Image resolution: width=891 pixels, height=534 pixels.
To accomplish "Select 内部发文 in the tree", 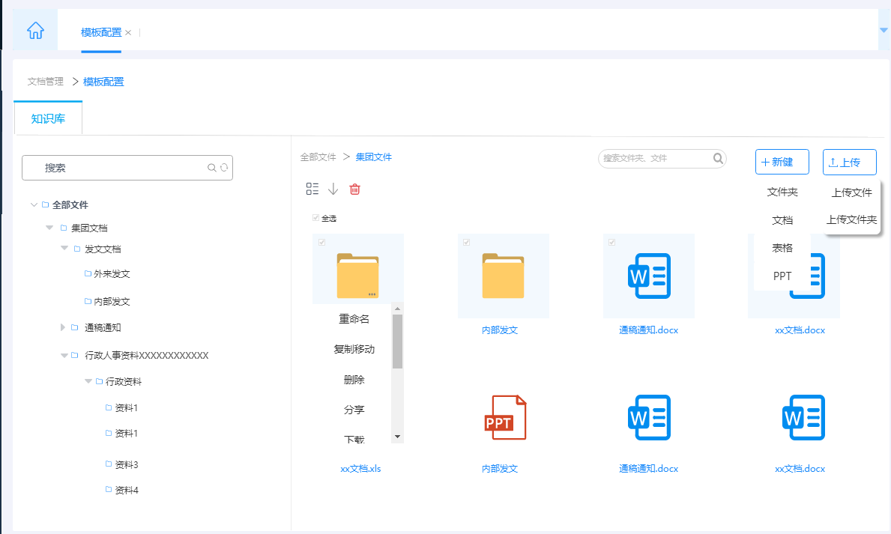I will tap(112, 301).
